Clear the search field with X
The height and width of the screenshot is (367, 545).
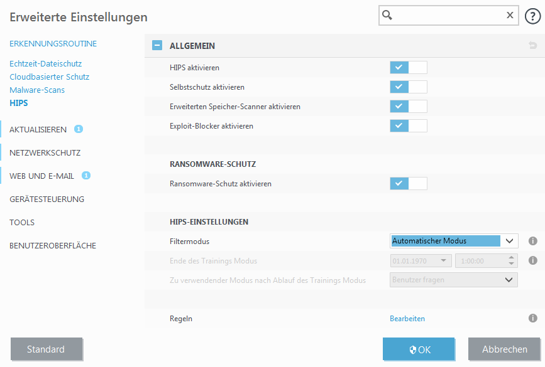coord(510,16)
